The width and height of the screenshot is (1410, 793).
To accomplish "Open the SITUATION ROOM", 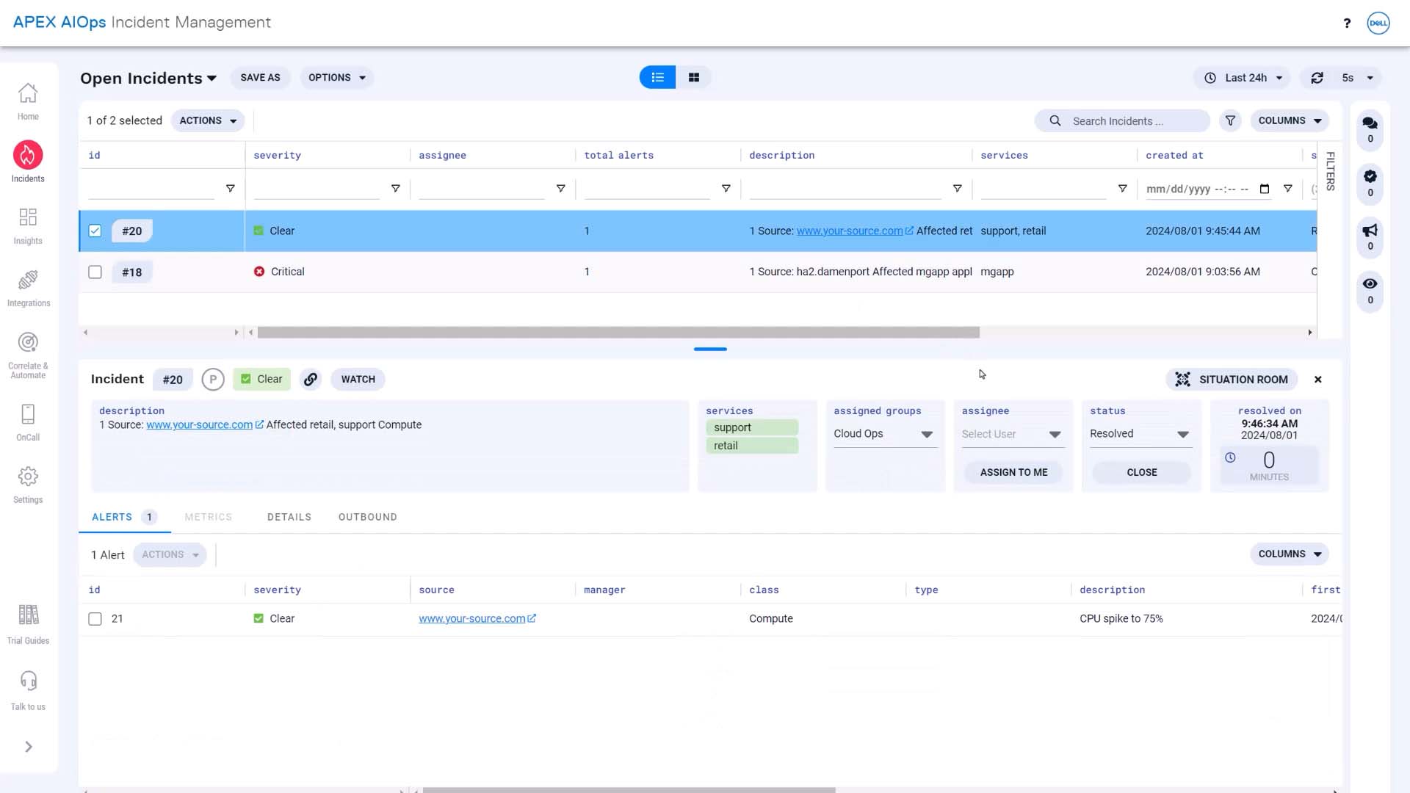I will 1232,380.
